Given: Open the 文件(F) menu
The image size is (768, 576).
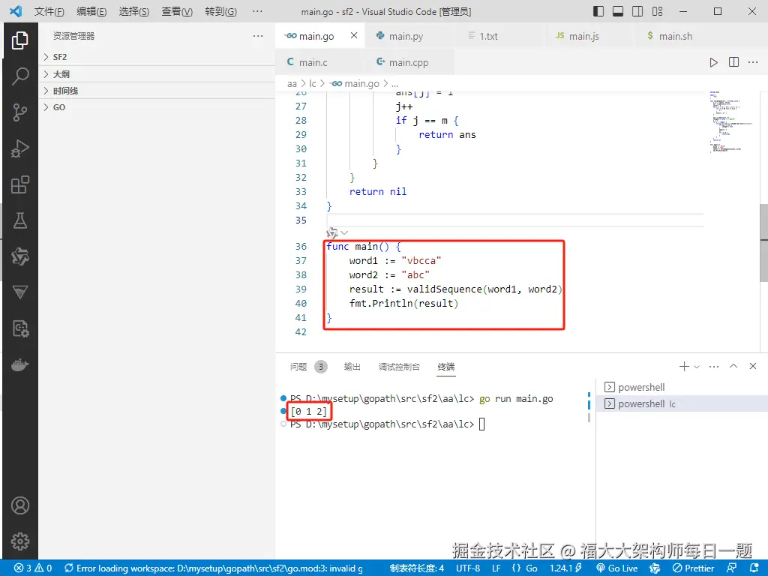Looking at the screenshot, I should click(49, 11).
